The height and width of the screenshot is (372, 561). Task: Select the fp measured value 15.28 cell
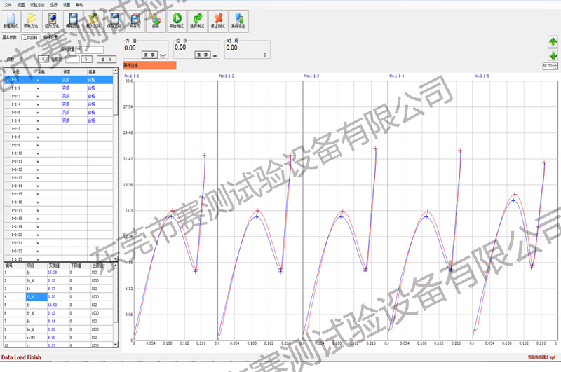tap(56, 272)
